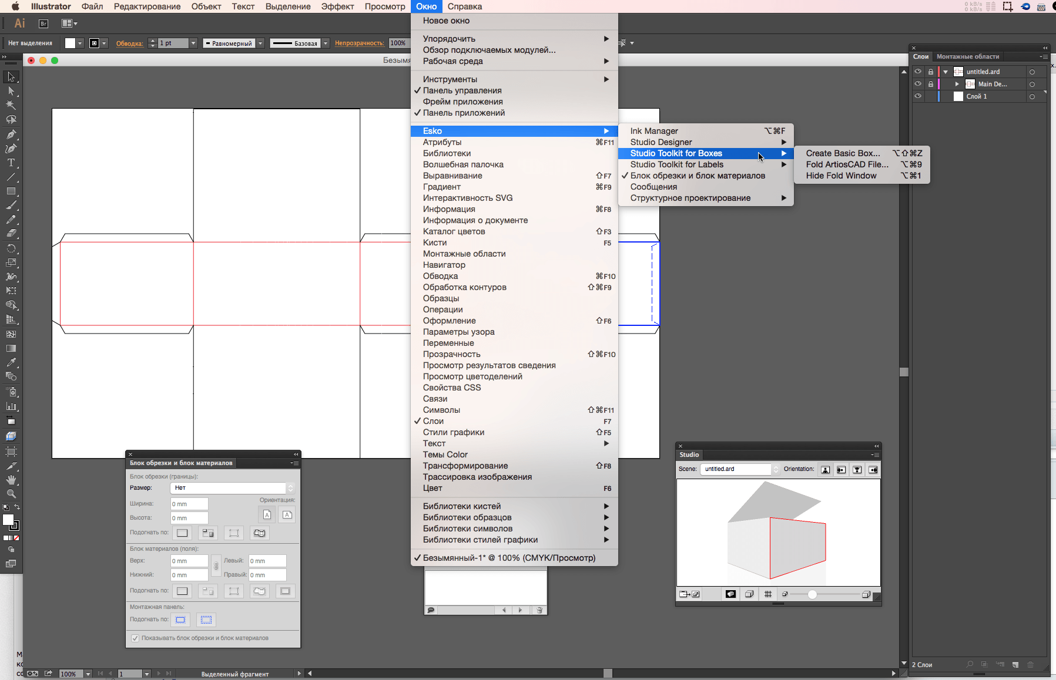The height and width of the screenshot is (680, 1056).
Task: Select the Zoom magnifier tool
Action: point(11,494)
